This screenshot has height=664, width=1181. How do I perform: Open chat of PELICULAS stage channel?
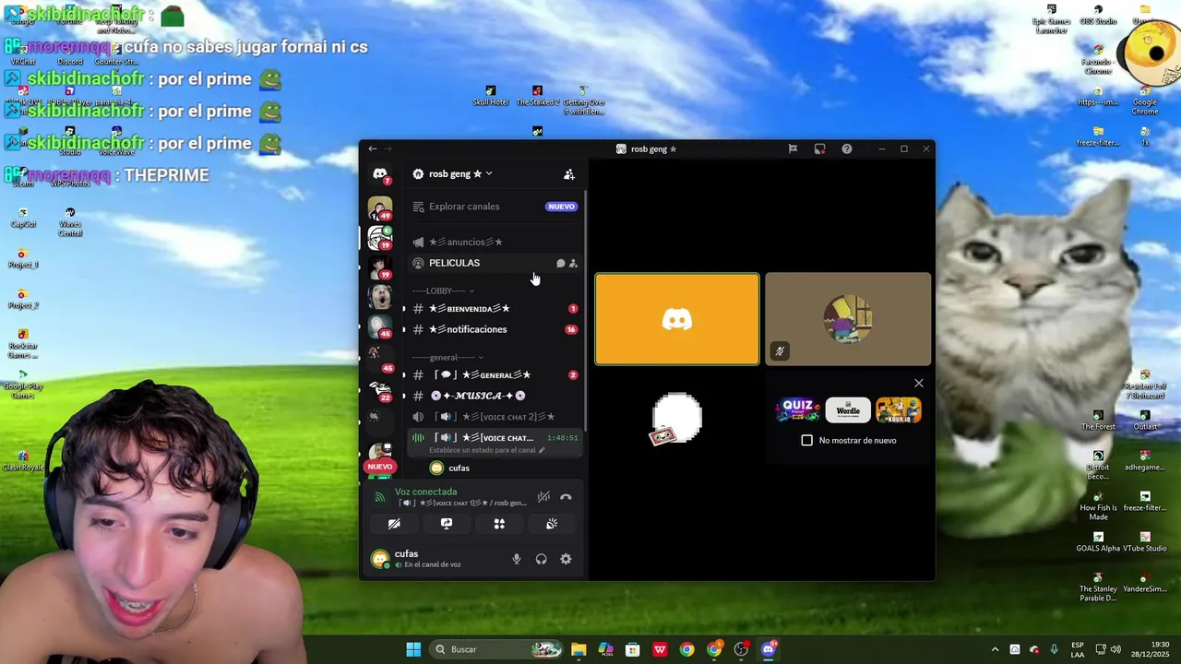560,263
